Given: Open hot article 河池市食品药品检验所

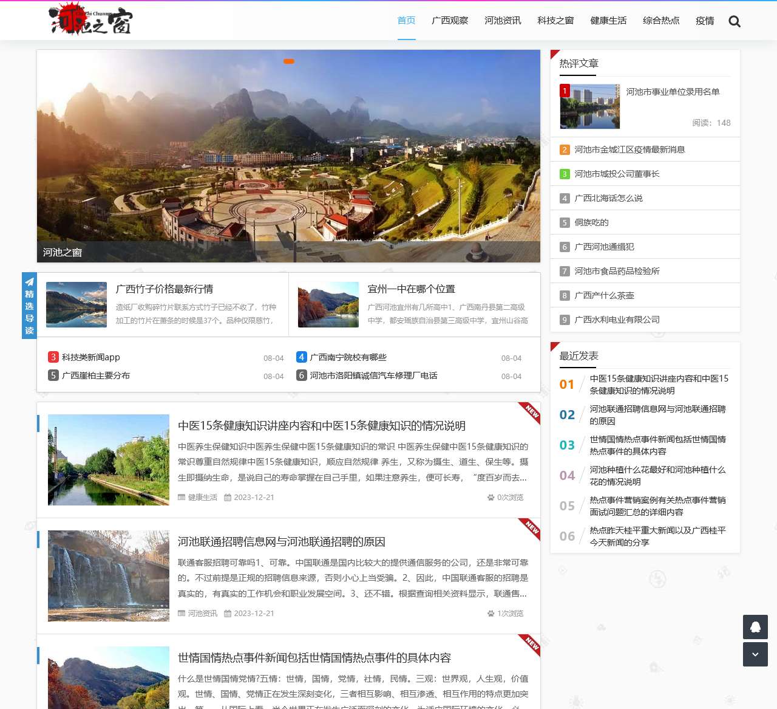Looking at the screenshot, I should tap(617, 271).
